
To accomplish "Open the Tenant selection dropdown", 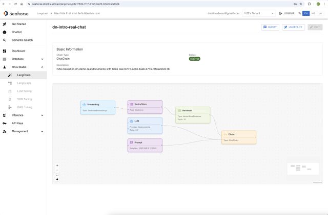I will click(259, 13).
